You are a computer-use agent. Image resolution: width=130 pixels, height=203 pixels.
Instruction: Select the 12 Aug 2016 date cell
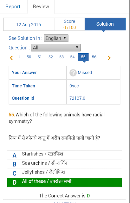[x=29, y=24]
